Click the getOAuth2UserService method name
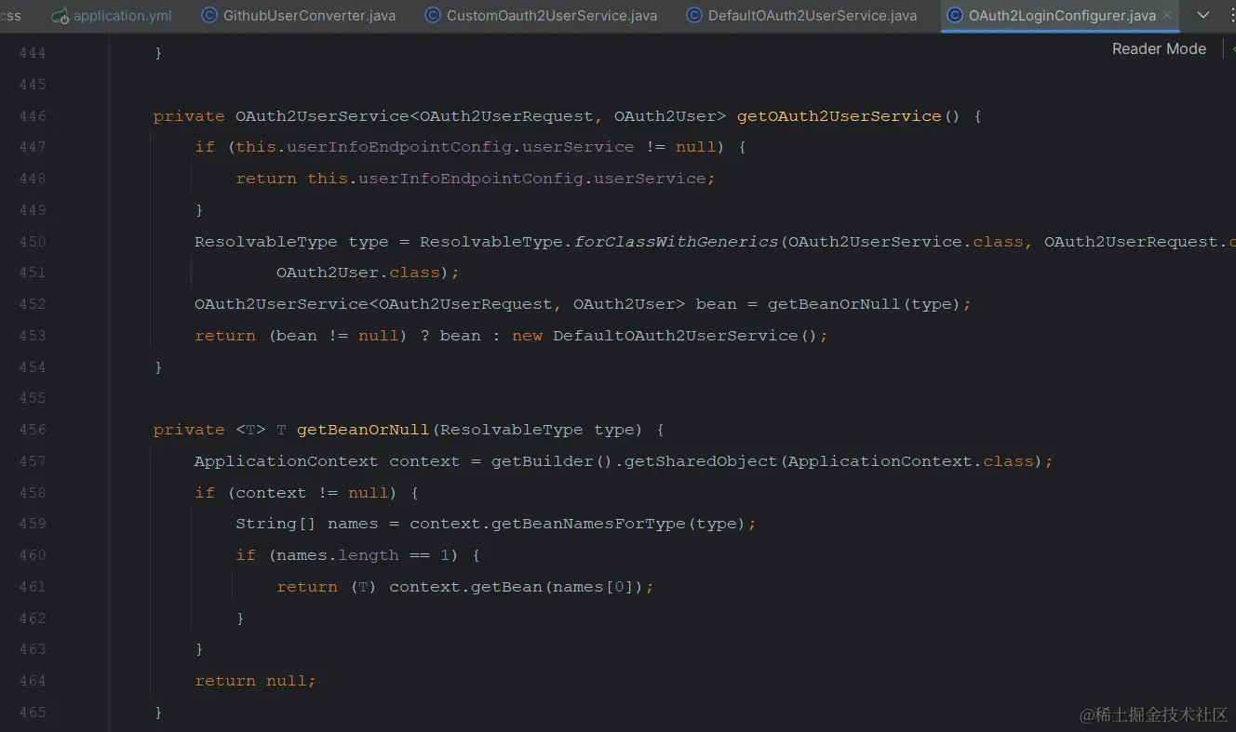The height and width of the screenshot is (732, 1236). tap(840, 116)
